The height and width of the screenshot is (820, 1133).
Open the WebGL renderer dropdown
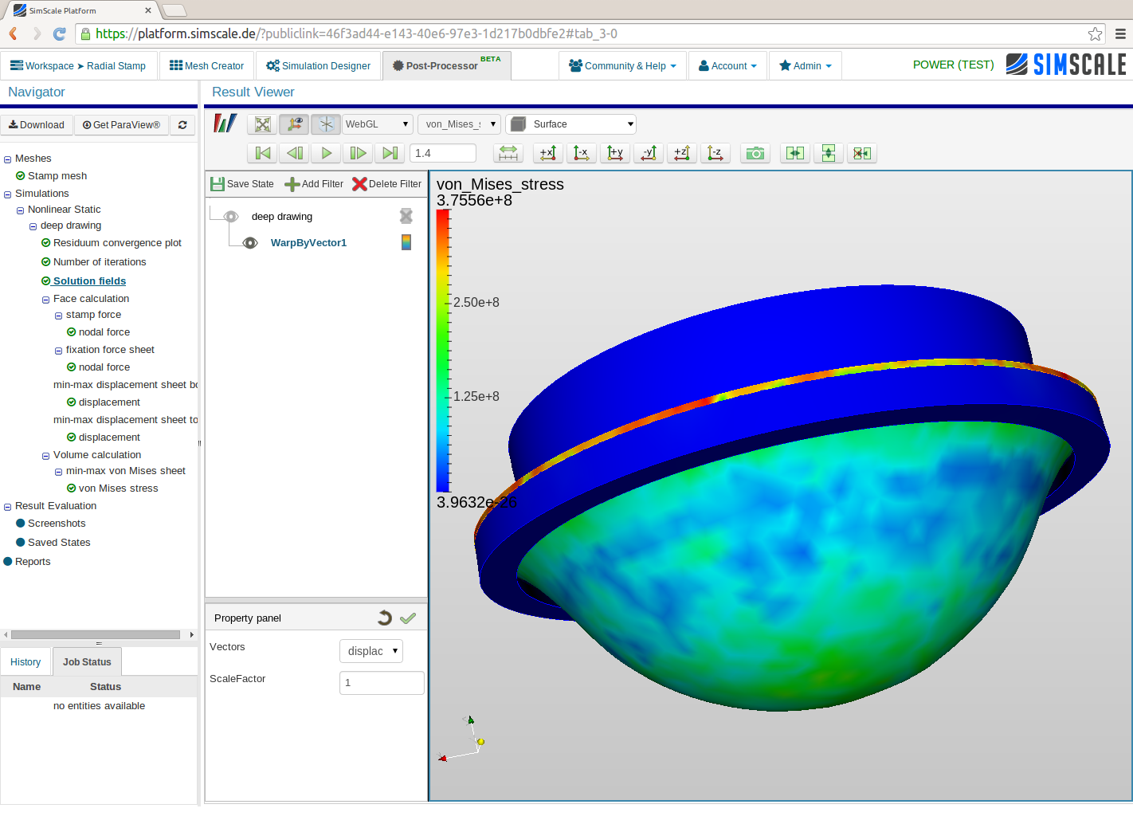point(378,124)
